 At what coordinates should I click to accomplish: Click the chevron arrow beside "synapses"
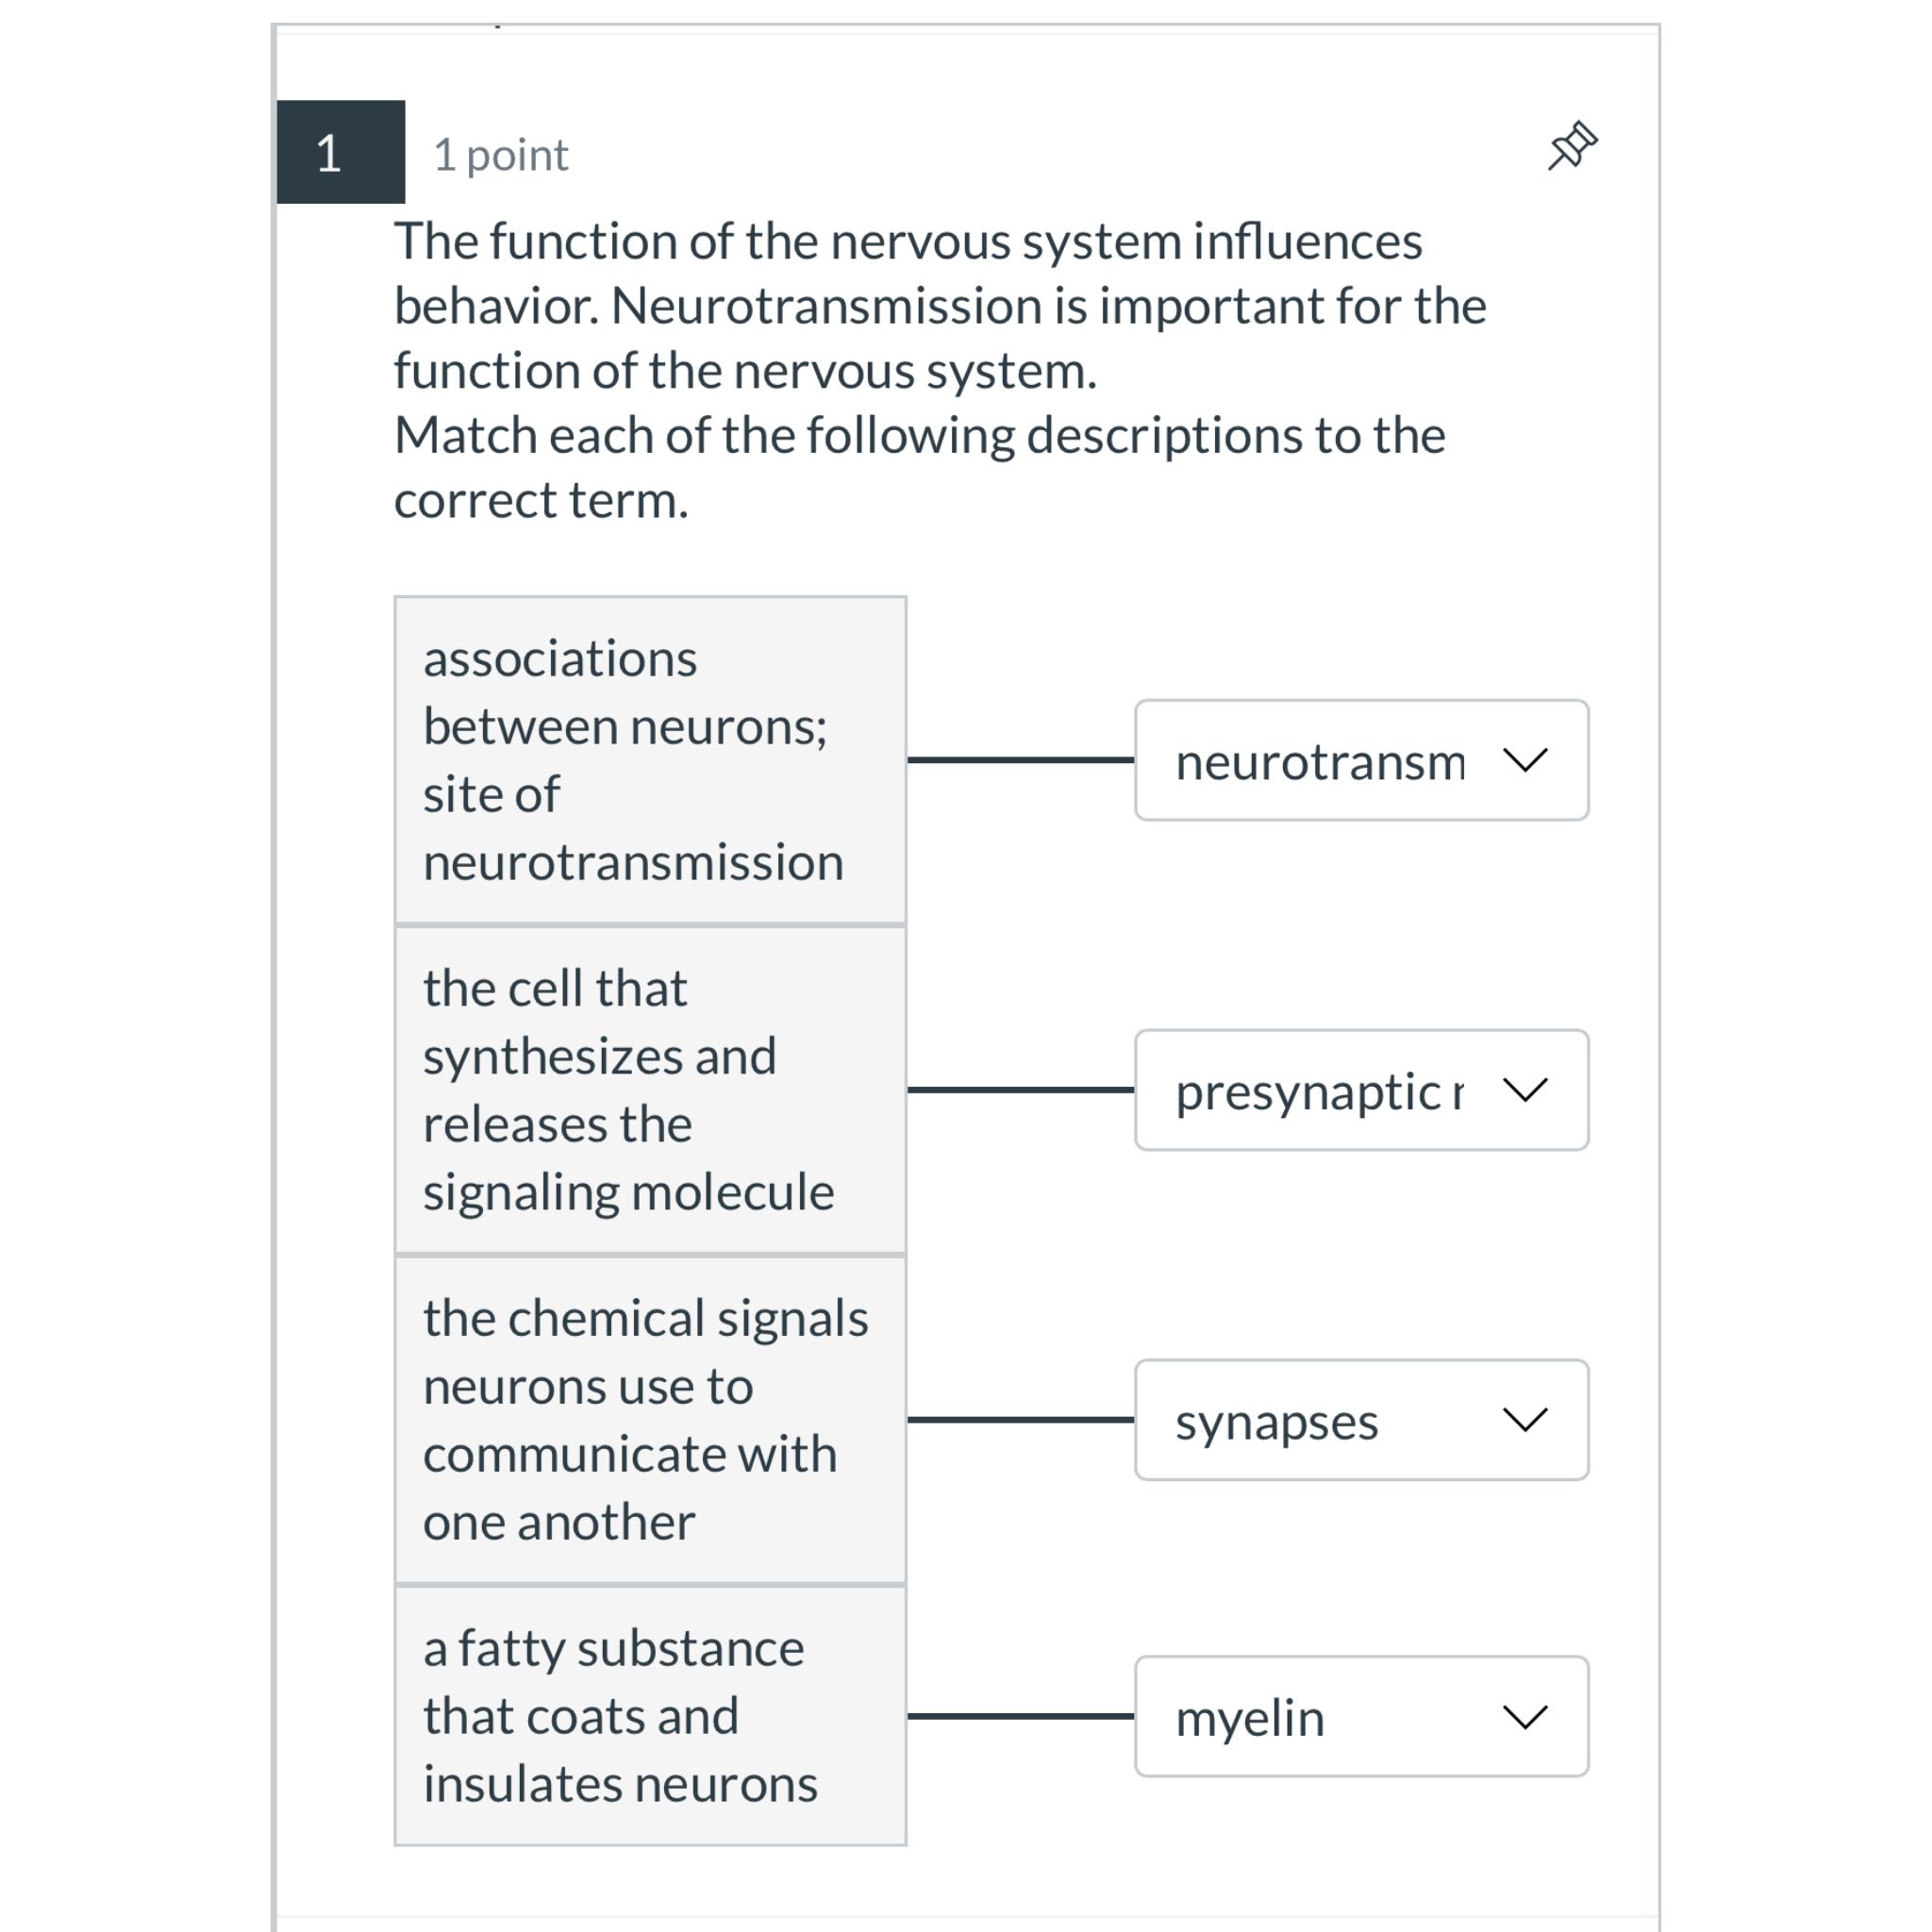tap(1525, 1419)
